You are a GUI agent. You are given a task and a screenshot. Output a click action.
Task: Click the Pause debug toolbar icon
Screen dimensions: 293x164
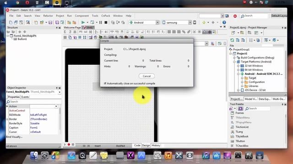101,22
